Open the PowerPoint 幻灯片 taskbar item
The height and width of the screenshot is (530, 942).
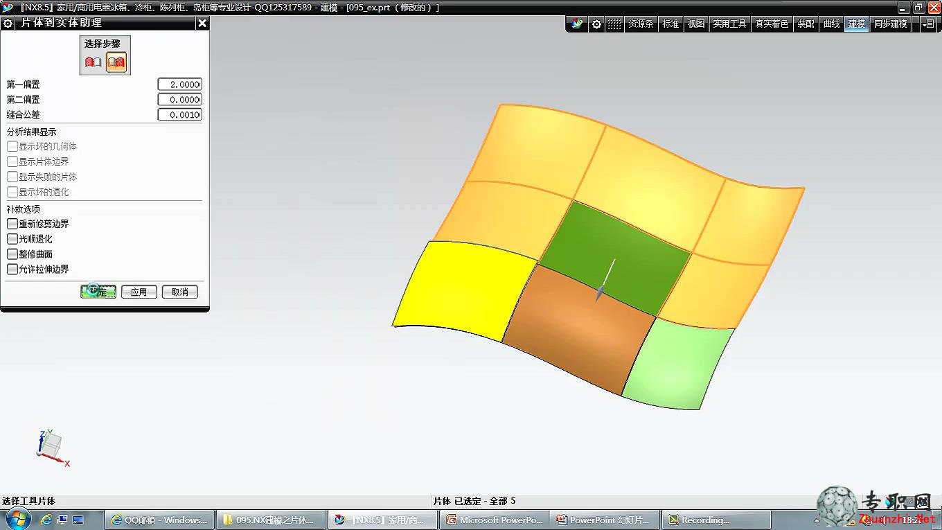(605, 520)
